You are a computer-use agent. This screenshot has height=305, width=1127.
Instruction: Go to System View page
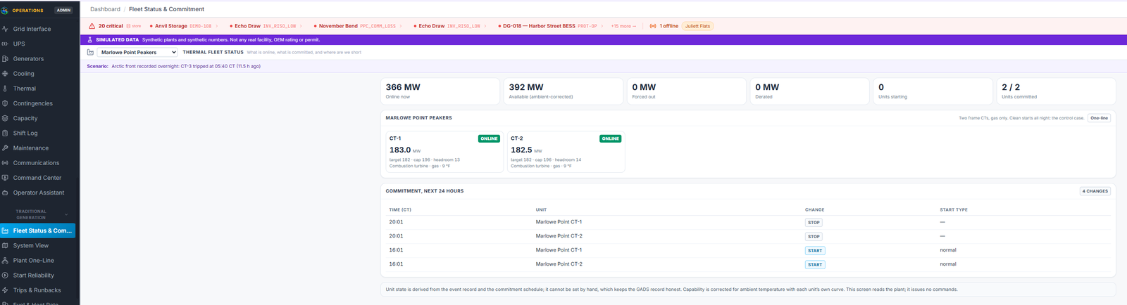tap(37, 245)
